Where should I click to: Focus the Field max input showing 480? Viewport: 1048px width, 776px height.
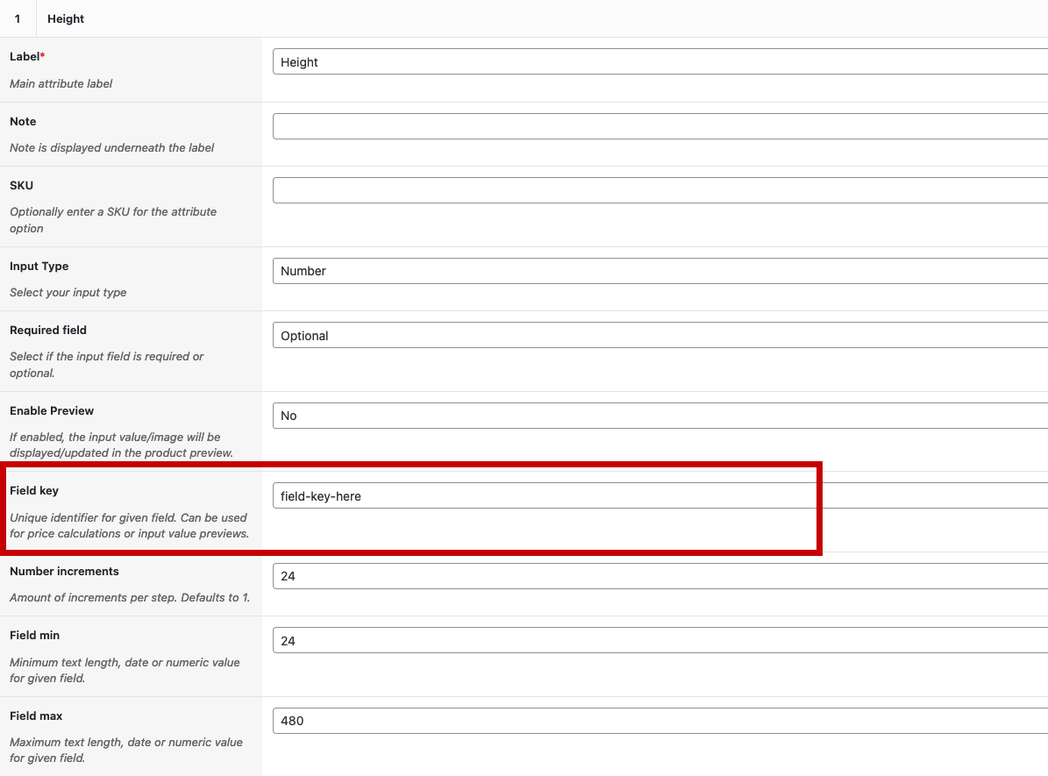(658, 721)
